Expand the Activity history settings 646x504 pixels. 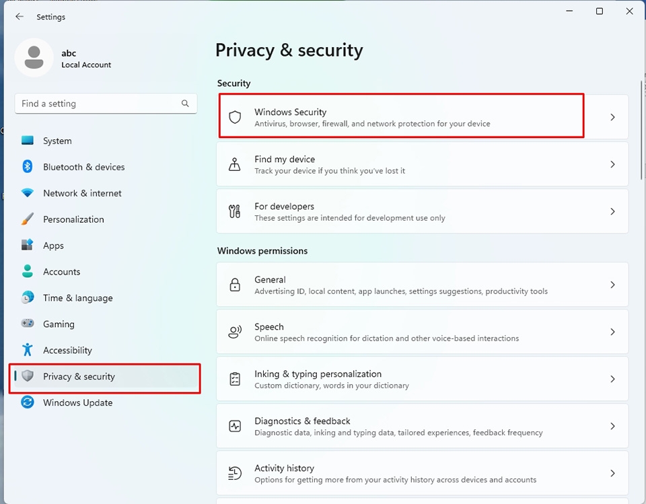pos(422,472)
